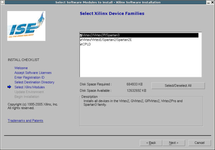The image size is (215, 150).
Task: Proceed with the Next > button
Action: (174, 143)
